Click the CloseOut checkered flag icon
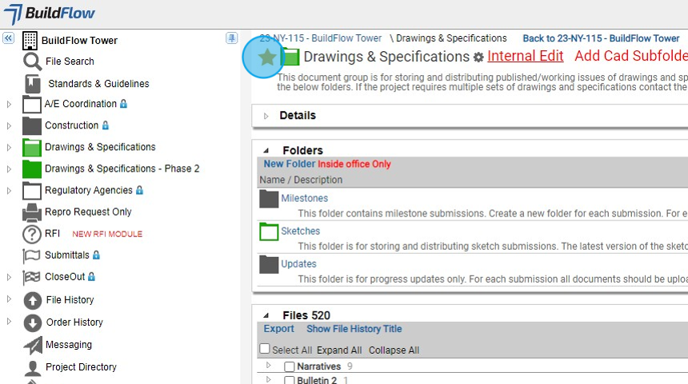 (x=31, y=277)
